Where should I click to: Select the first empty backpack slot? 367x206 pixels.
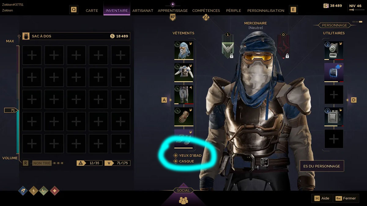click(x=32, y=55)
